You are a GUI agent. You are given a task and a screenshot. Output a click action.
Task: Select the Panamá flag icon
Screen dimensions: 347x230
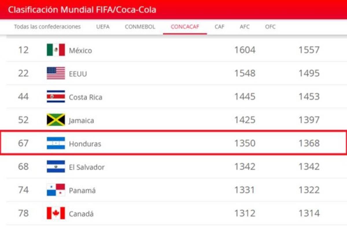[x=56, y=190]
